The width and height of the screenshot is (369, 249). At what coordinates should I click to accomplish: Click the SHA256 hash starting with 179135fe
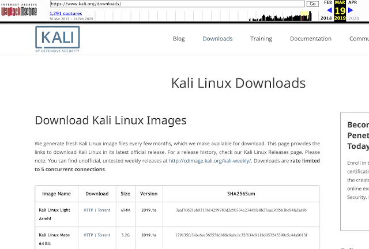(241, 235)
